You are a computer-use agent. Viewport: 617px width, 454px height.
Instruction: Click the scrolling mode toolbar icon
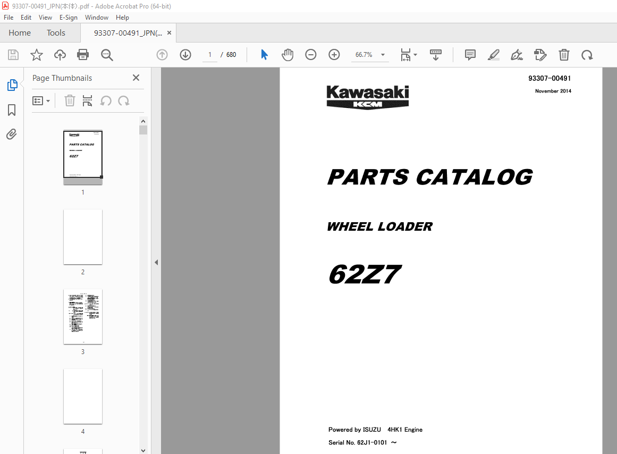(436, 55)
